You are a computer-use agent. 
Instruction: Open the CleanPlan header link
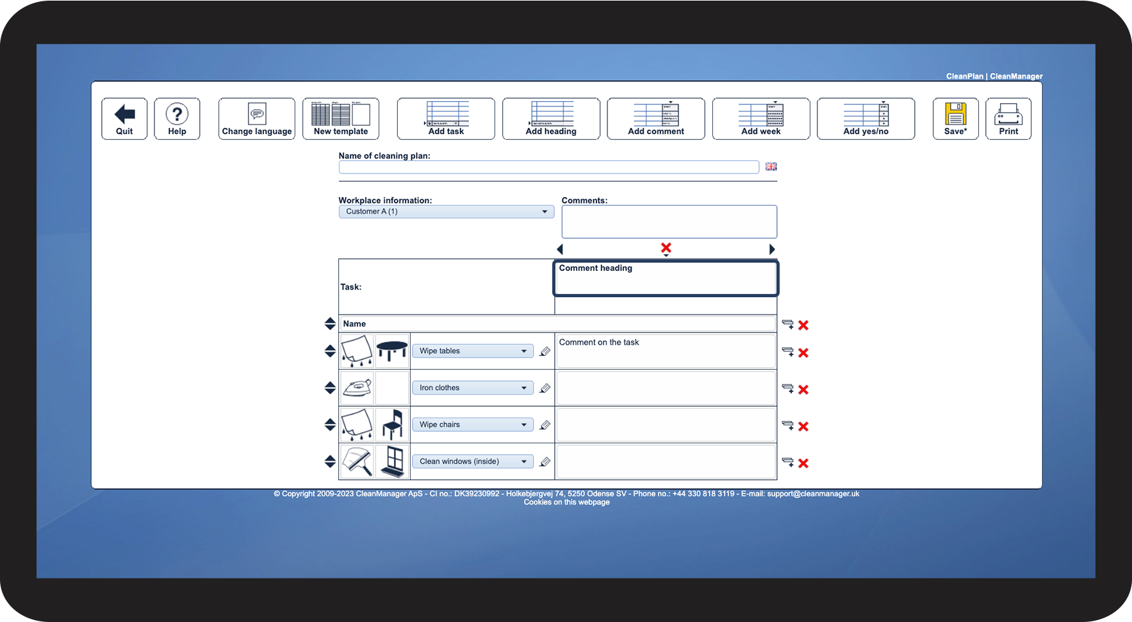964,76
